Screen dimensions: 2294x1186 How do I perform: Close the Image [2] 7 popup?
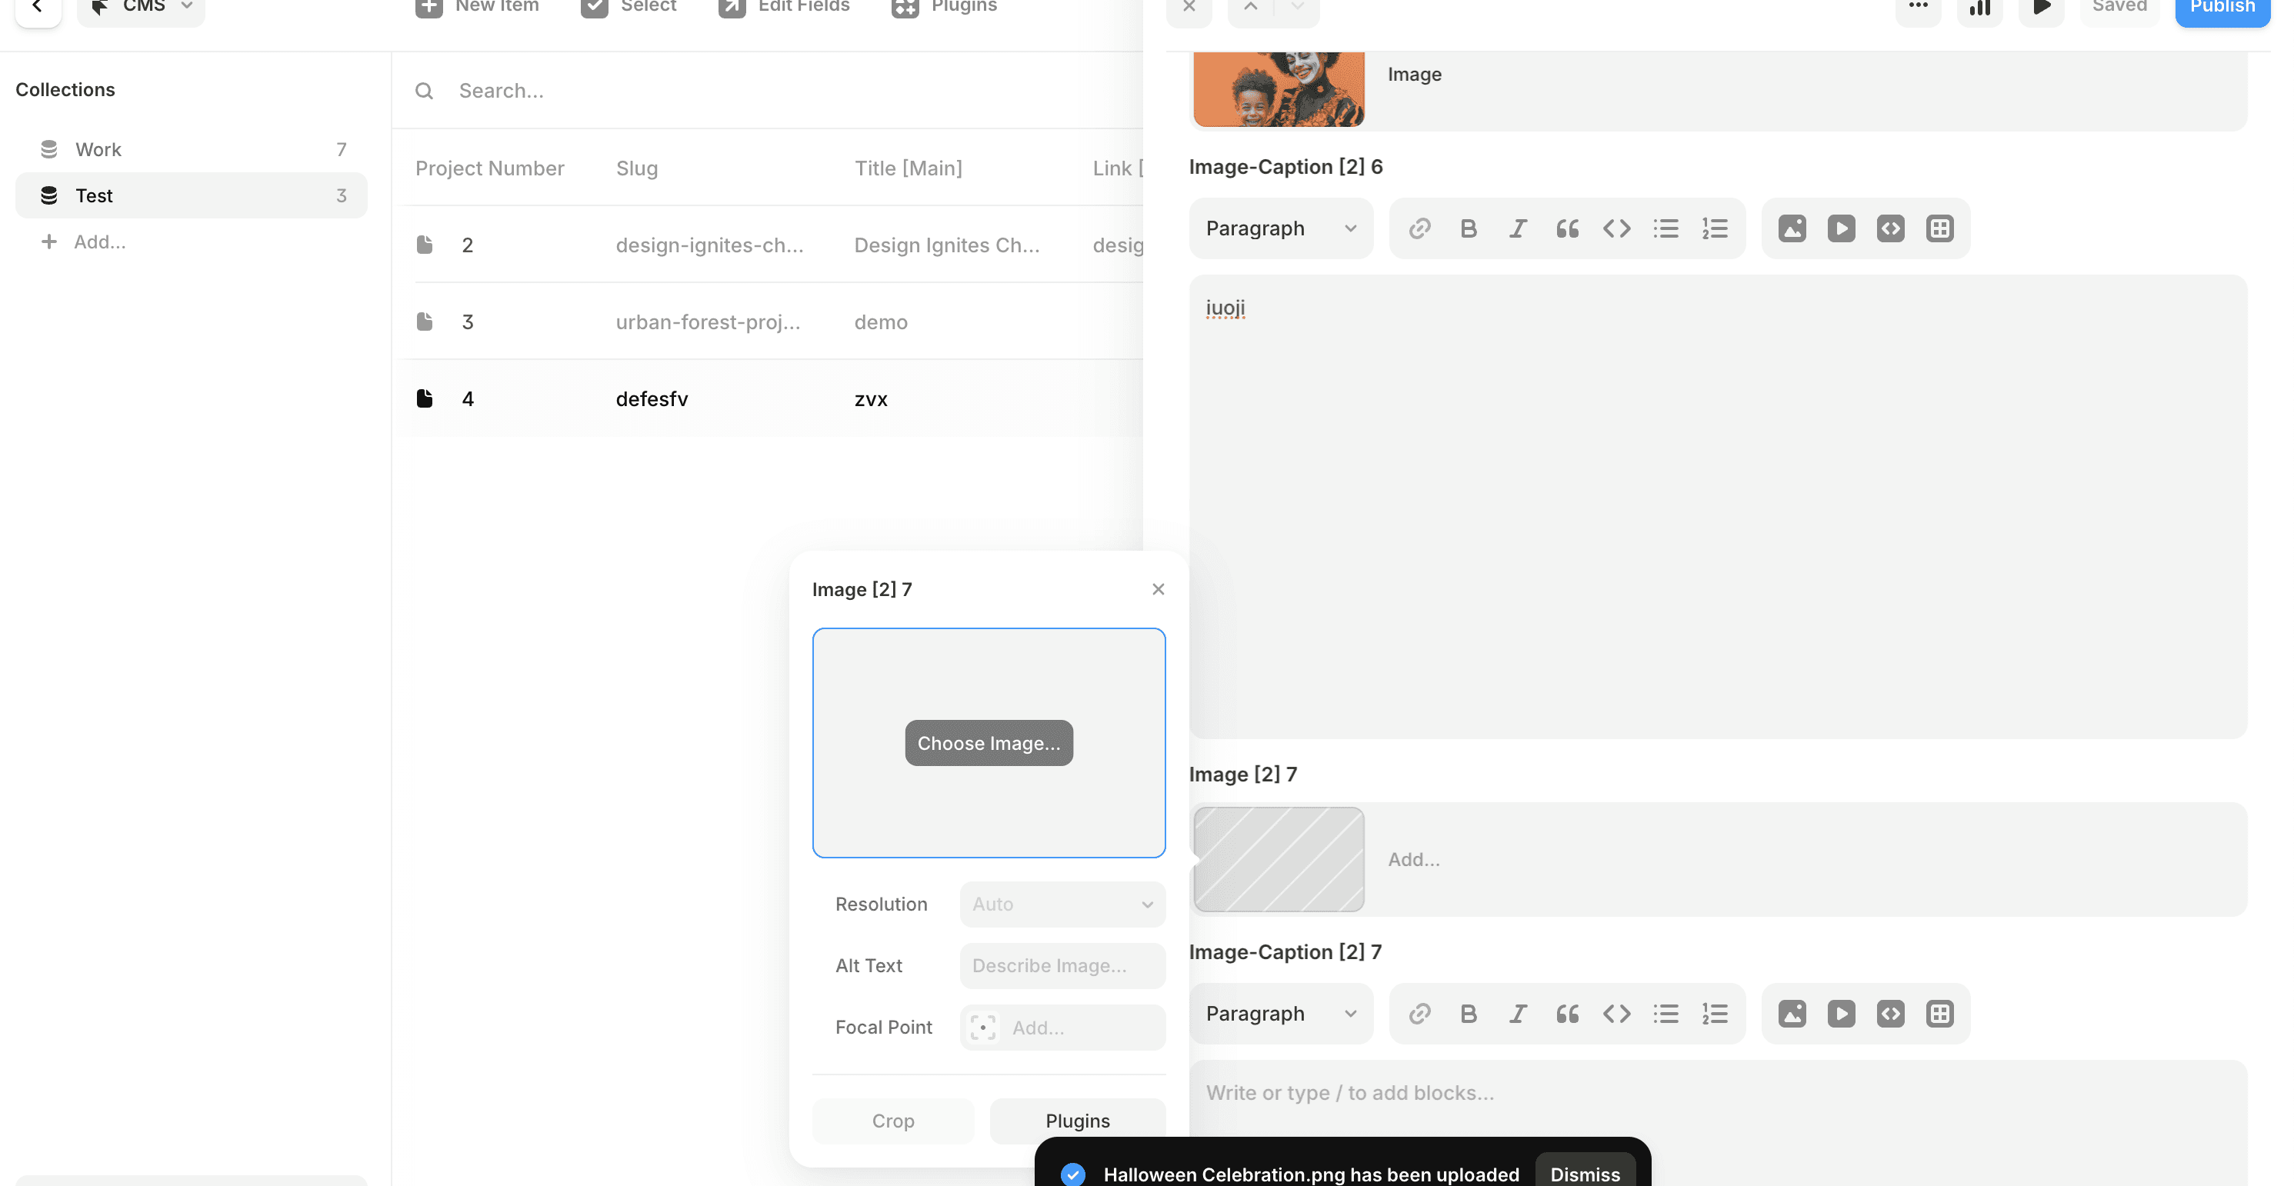coord(1158,589)
